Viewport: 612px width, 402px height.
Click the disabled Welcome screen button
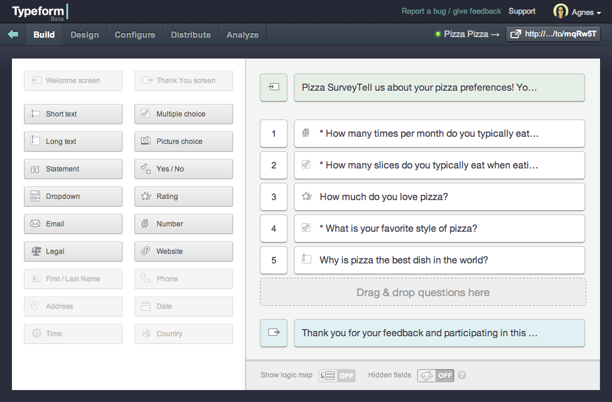(73, 81)
